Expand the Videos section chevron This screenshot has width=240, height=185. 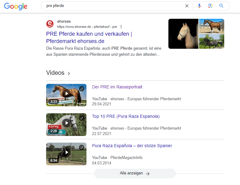pos(69,74)
